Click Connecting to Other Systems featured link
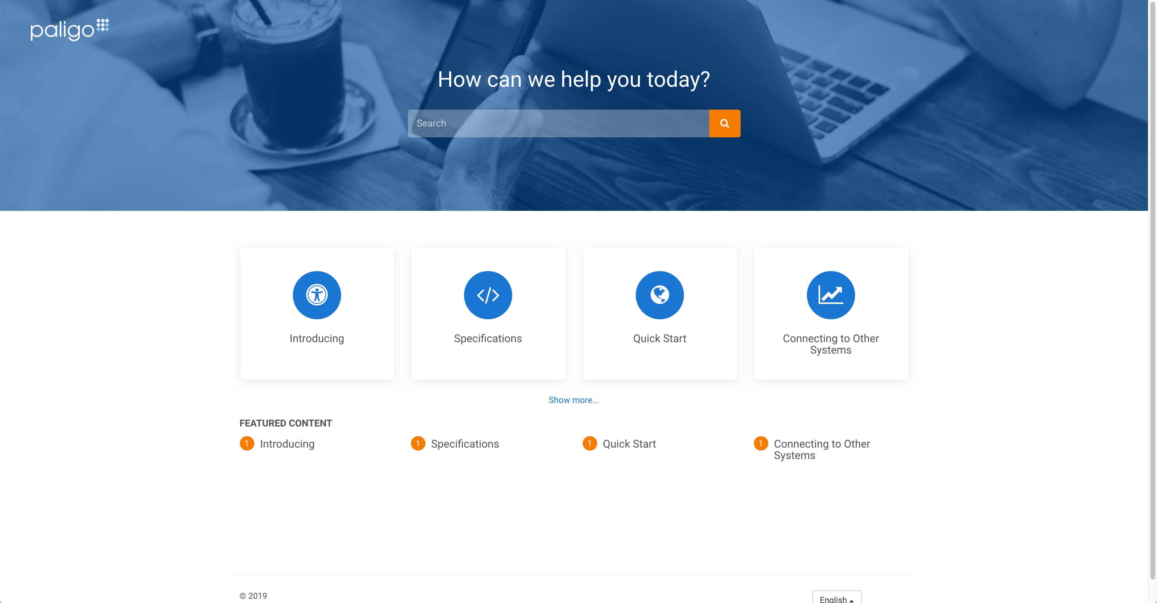Viewport: 1157px width, 603px height. pyautogui.click(x=822, y=448)
